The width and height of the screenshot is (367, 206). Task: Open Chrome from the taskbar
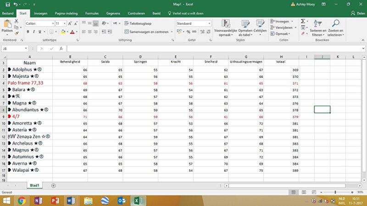point(22,201)
